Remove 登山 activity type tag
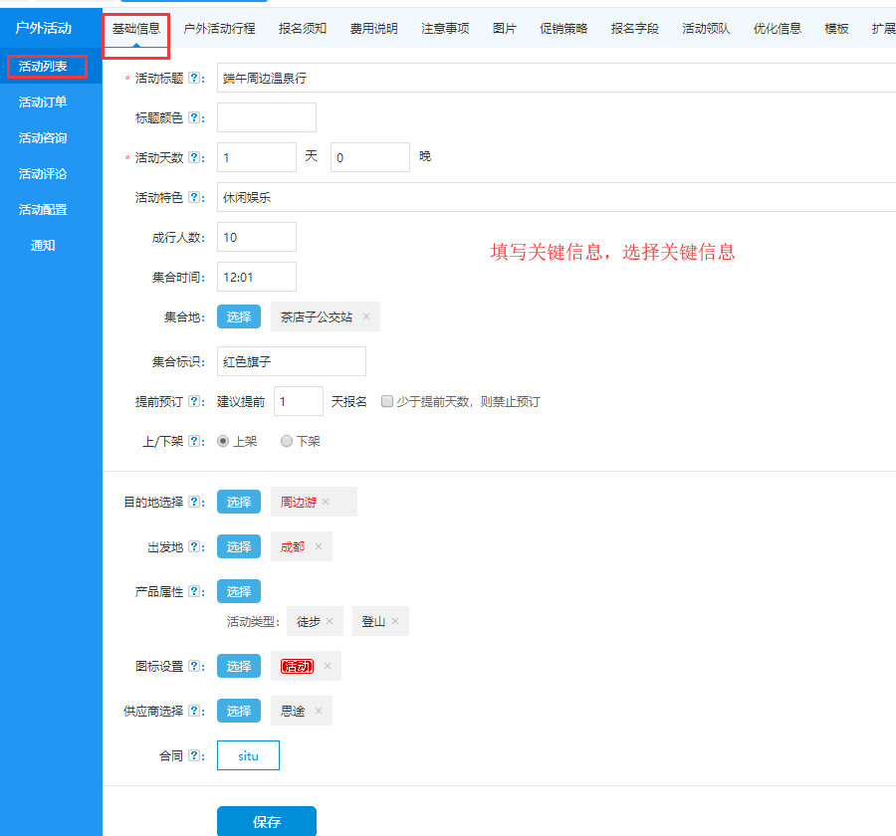Screen dimensions: 896x836 395,621
